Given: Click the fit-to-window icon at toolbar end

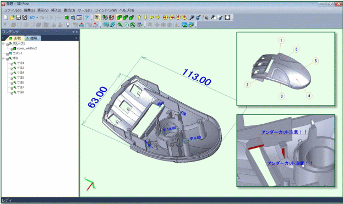Looking at the screenshot, I should coord(227,18).
